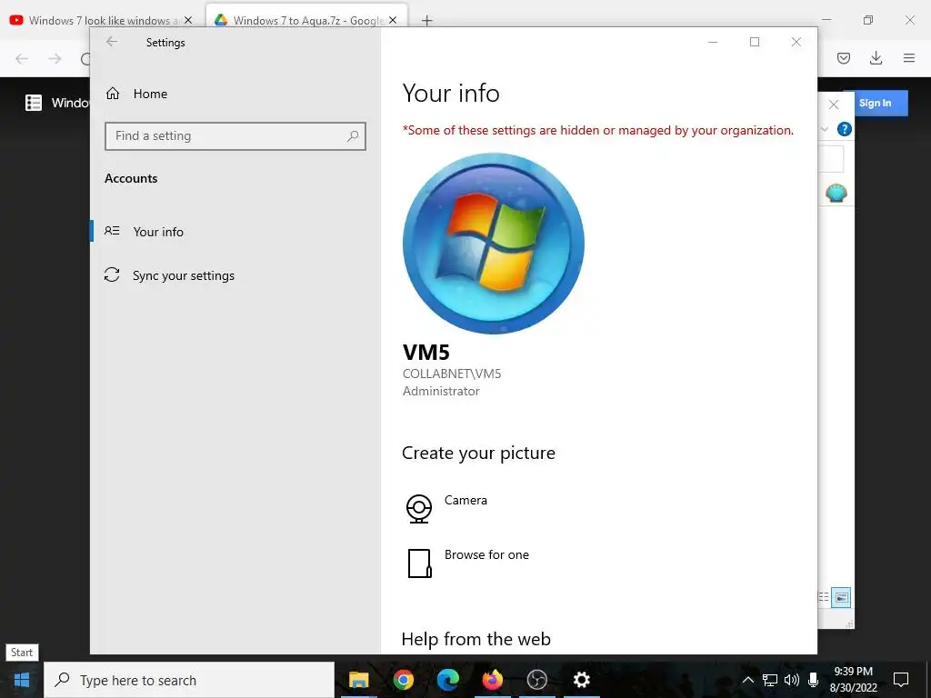Click the blue help question mark icon
The image size is (931, 698).
(x=844, y=129)
